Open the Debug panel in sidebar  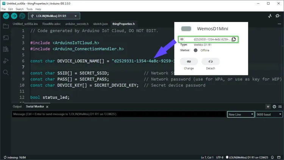[x=6, y=61]
